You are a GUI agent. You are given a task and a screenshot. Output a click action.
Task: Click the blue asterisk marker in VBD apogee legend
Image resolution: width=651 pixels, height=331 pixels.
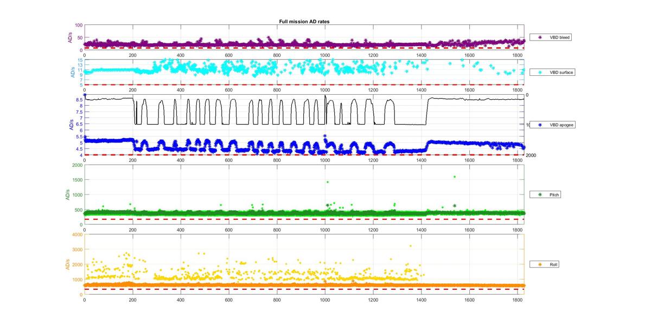point(539,125)
